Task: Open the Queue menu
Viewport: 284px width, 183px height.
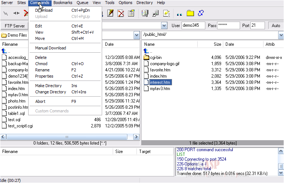Action: coord(82,3)
